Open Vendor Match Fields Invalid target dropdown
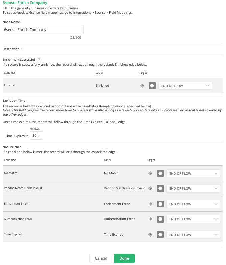This screenshot has height=265, width=226. [193, 188]
